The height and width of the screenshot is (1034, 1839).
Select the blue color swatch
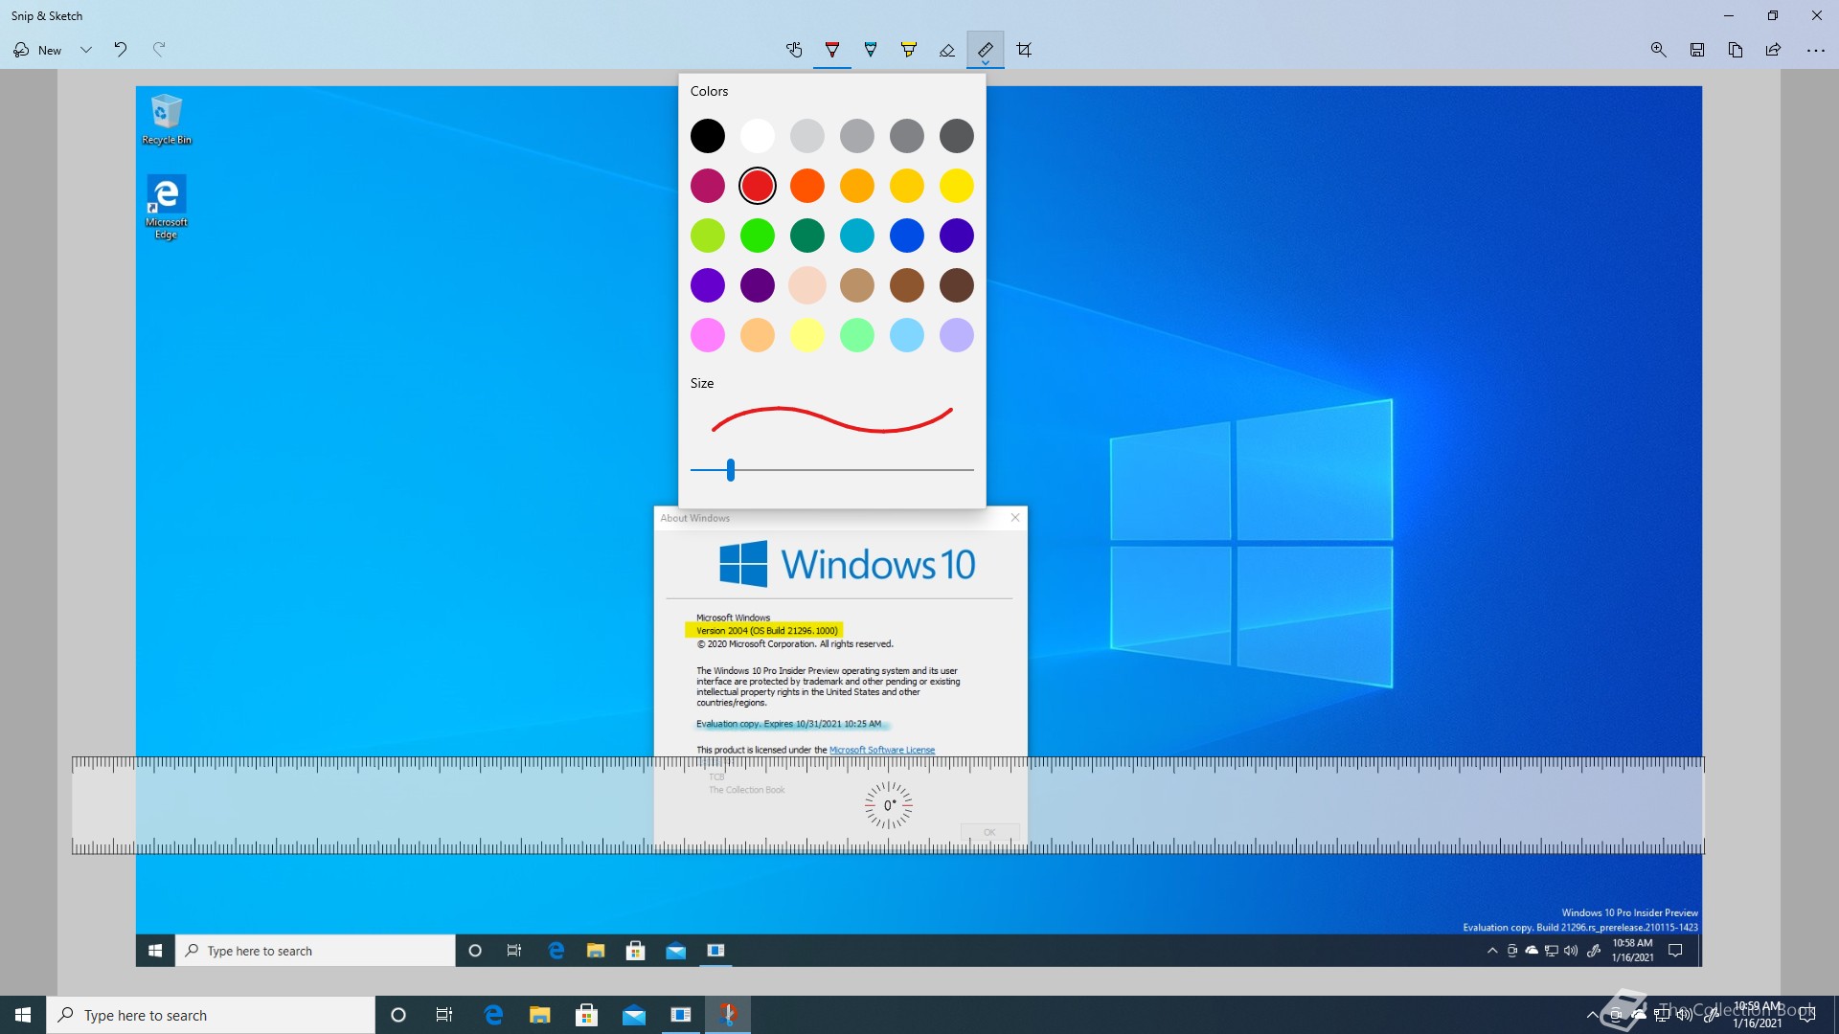click(x=907, y=236)
